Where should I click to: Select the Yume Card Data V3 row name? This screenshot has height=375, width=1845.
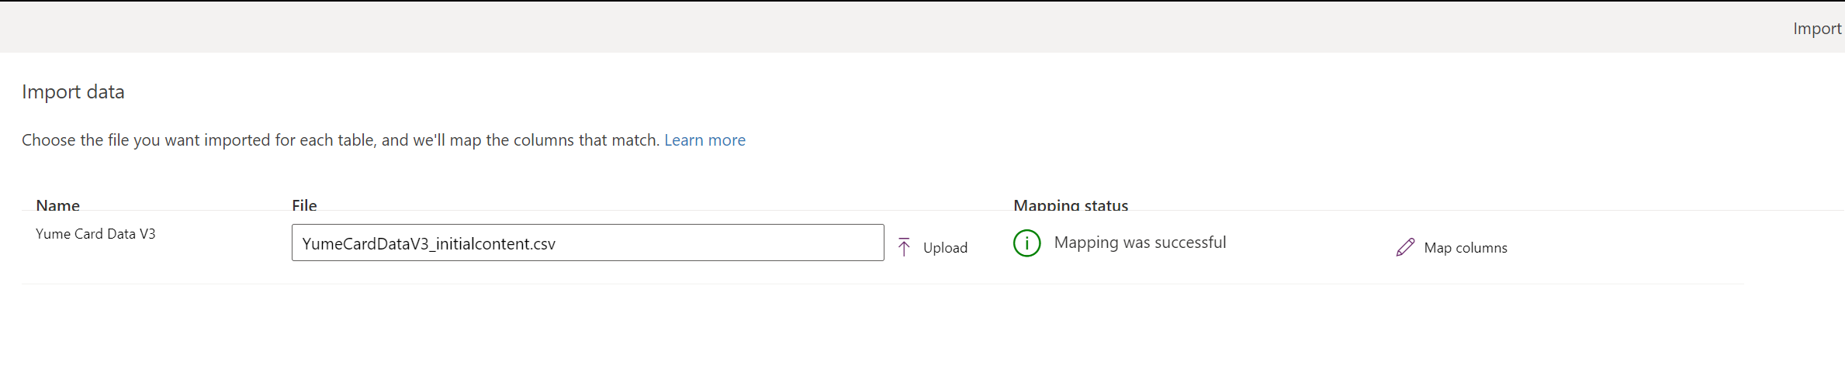point(95,234)
